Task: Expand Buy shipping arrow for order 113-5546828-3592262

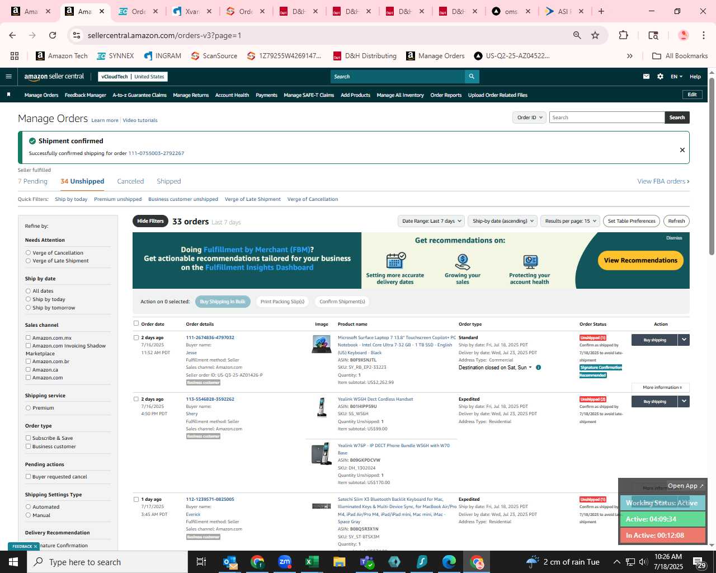Action: coord(684,401)
